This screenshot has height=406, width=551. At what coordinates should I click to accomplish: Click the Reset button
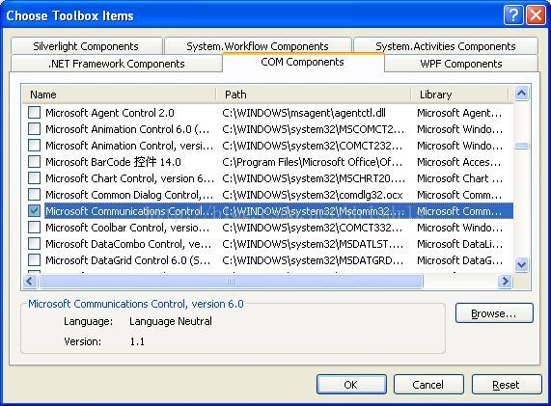(506, 385)
